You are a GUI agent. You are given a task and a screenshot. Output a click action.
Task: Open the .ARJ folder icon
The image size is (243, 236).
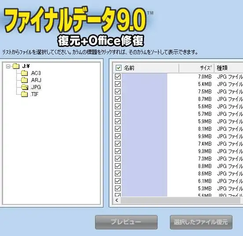click(25, 80)
